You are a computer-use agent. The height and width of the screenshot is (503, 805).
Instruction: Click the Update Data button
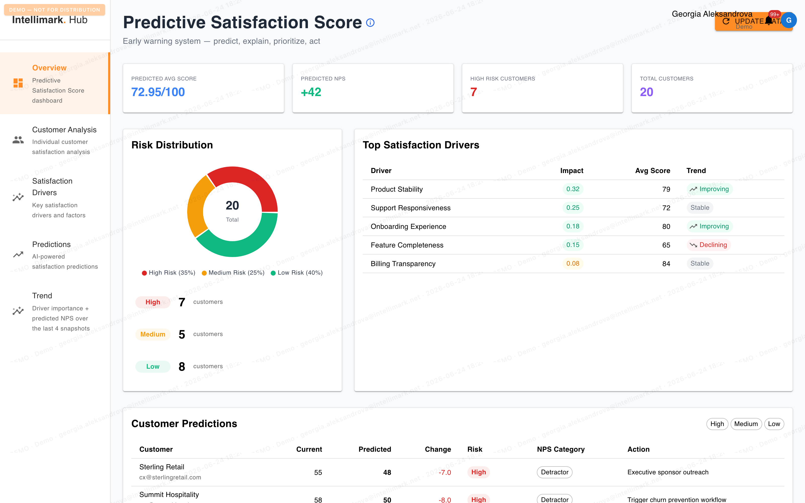(753, 21)
